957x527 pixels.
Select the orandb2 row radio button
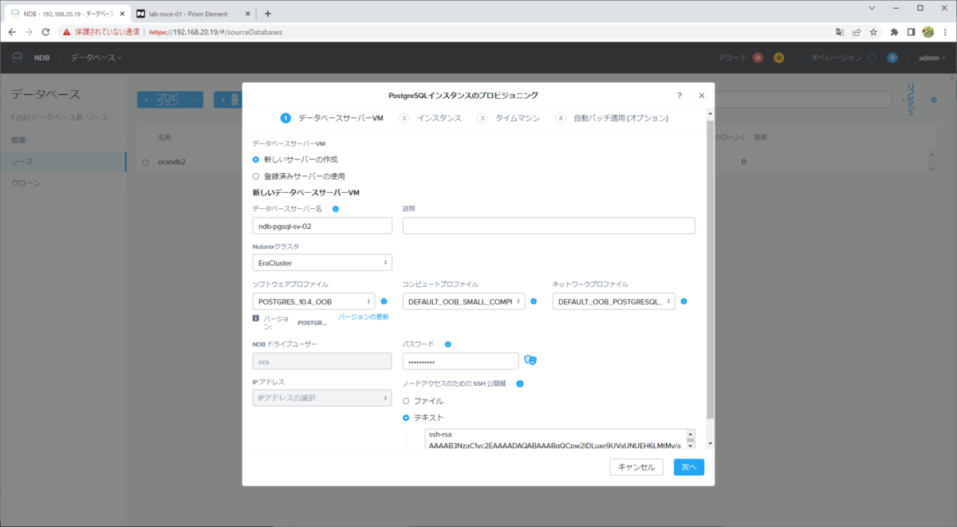(x=145, y=163)
